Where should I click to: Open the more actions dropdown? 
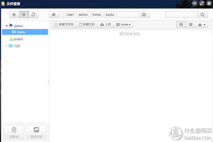coord(123,25)
